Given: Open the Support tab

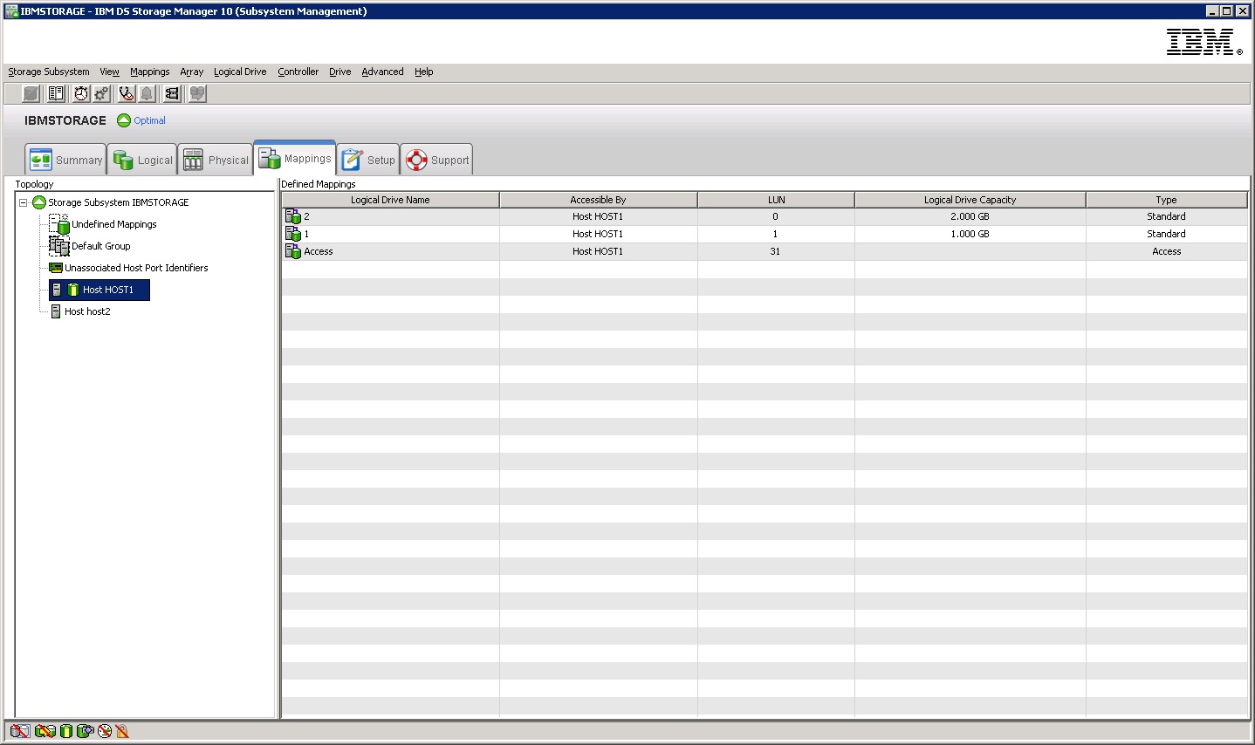Looking at the screenshot, I should coord(437,160).
